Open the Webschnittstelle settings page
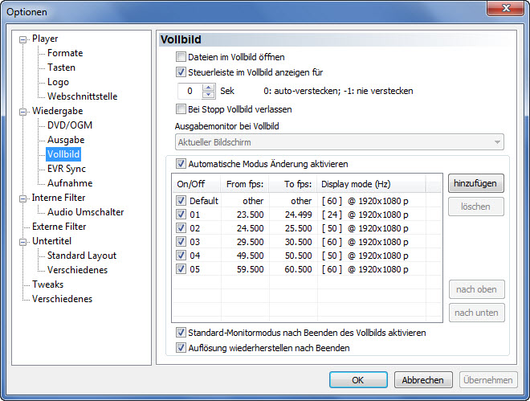This screenshot has width=530, height=401. (82, 96)
